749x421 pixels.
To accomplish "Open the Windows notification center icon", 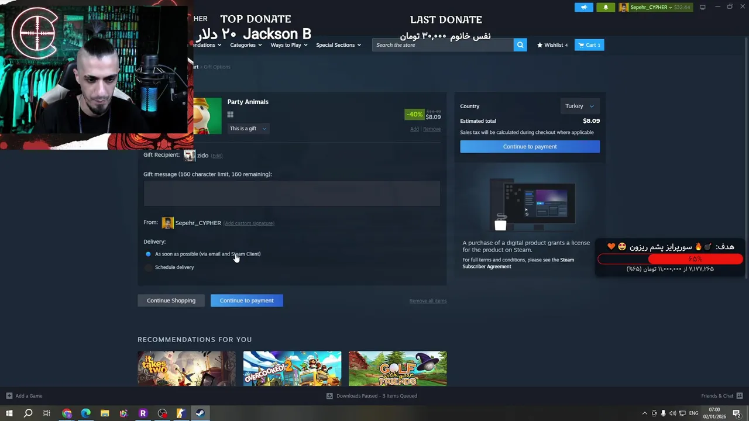I will pyautogui.click(x=737, y=413).
